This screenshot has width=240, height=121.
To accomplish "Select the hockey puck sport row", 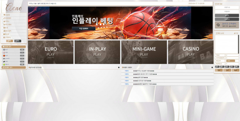I will (x=14, y=62).
